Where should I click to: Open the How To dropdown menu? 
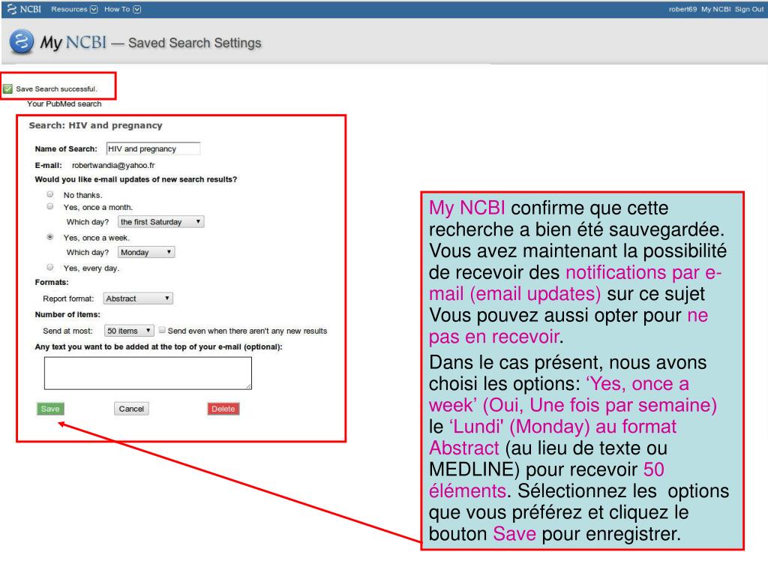point(122,9)
